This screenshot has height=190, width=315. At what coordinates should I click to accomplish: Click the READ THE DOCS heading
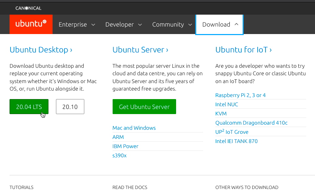(x=130, y=187)
